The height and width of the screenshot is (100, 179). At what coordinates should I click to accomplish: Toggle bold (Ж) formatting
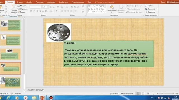[31, 11]
